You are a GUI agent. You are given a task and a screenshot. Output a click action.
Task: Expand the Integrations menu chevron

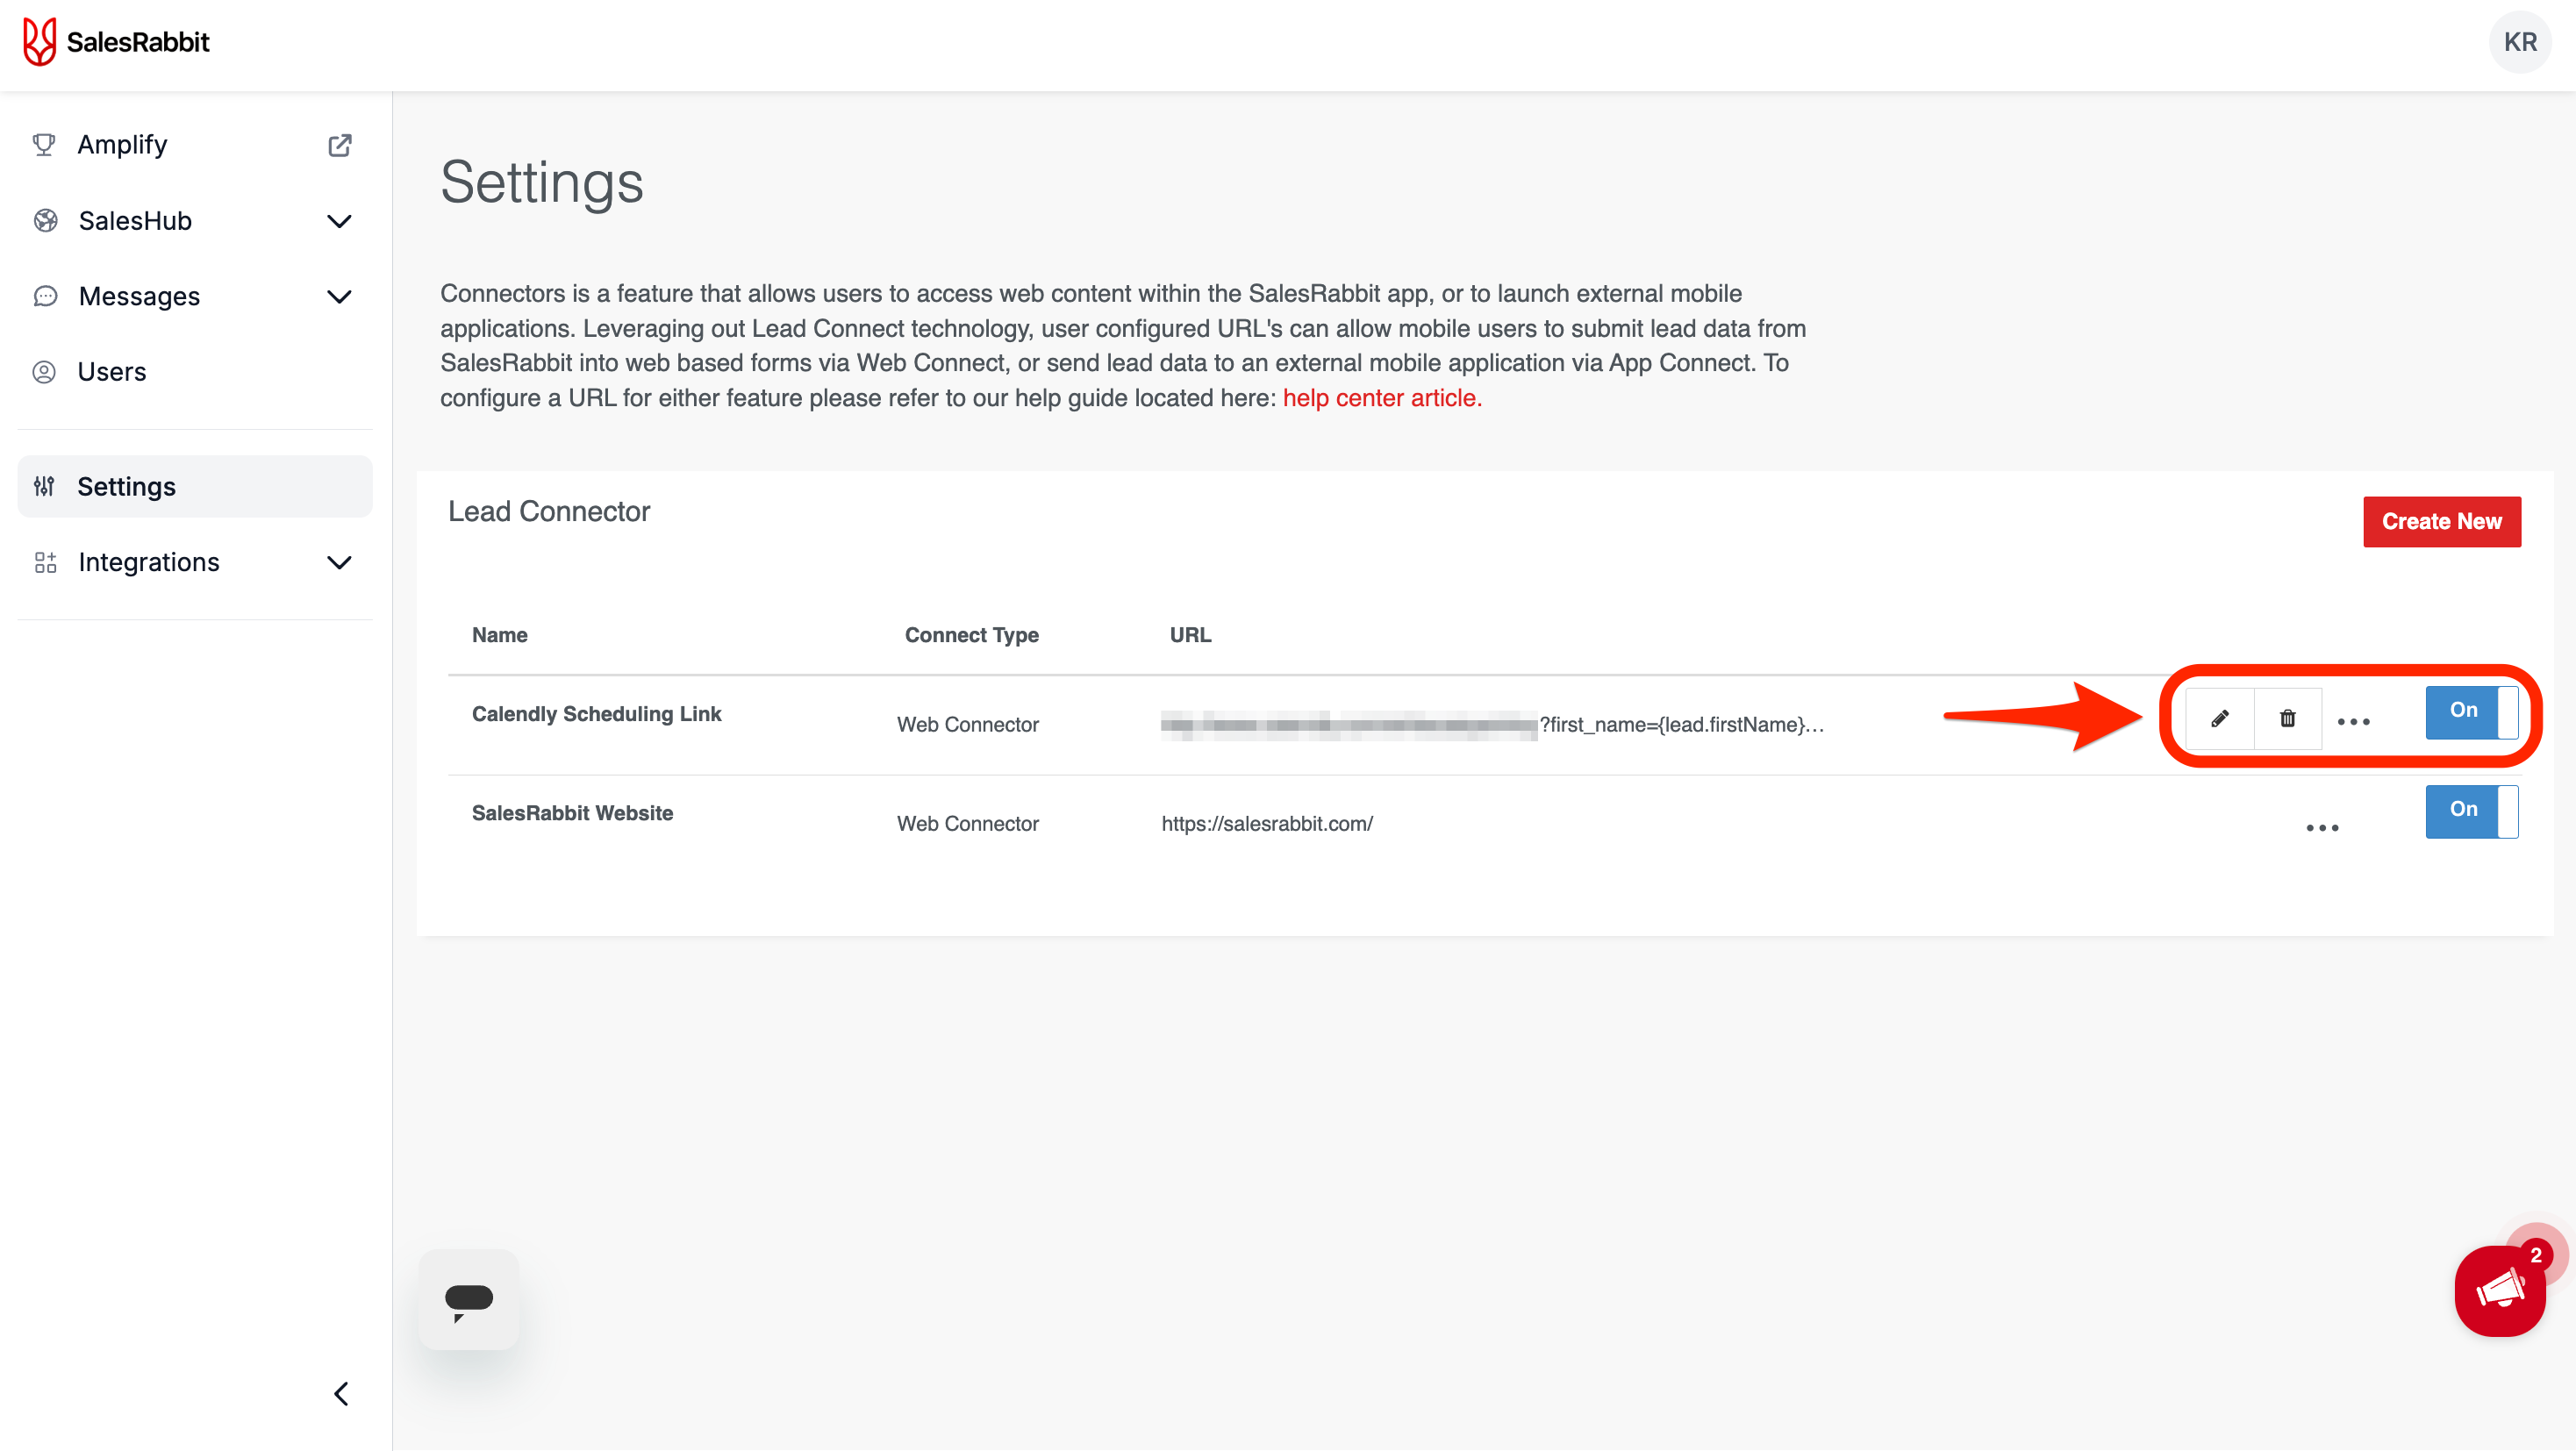[340, 563]
